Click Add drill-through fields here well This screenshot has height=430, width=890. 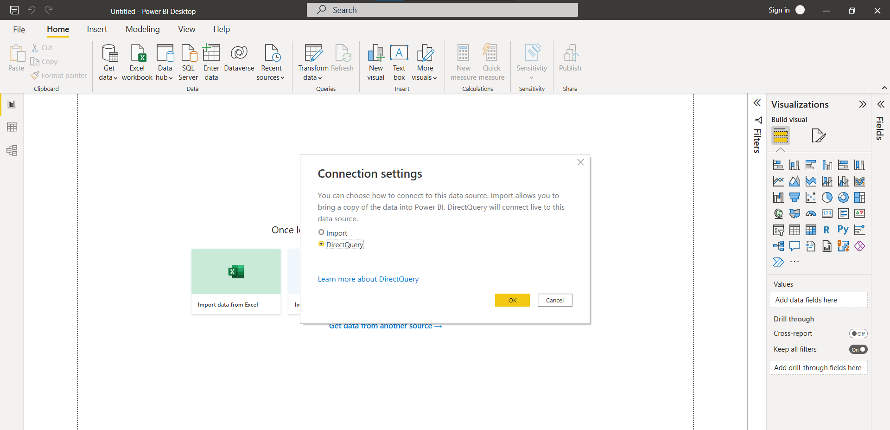pos(818,368)
